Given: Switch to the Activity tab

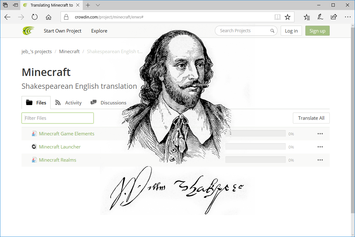Looking at the screenshot, I should coord(68,103).
